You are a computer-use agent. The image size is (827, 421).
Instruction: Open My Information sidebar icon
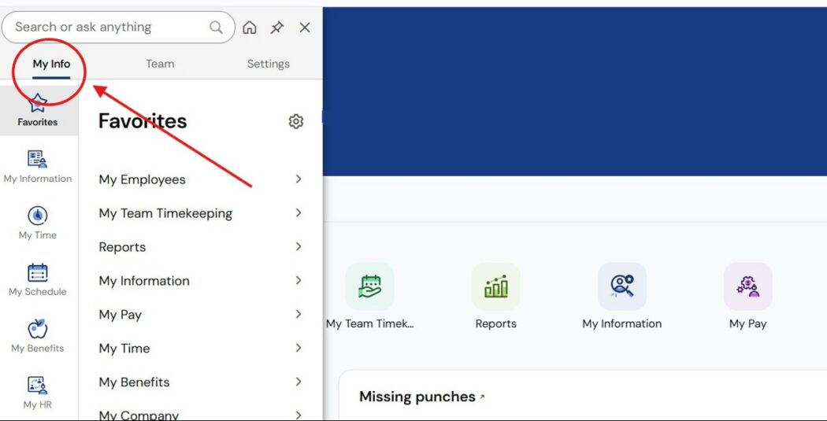point(38,166)
